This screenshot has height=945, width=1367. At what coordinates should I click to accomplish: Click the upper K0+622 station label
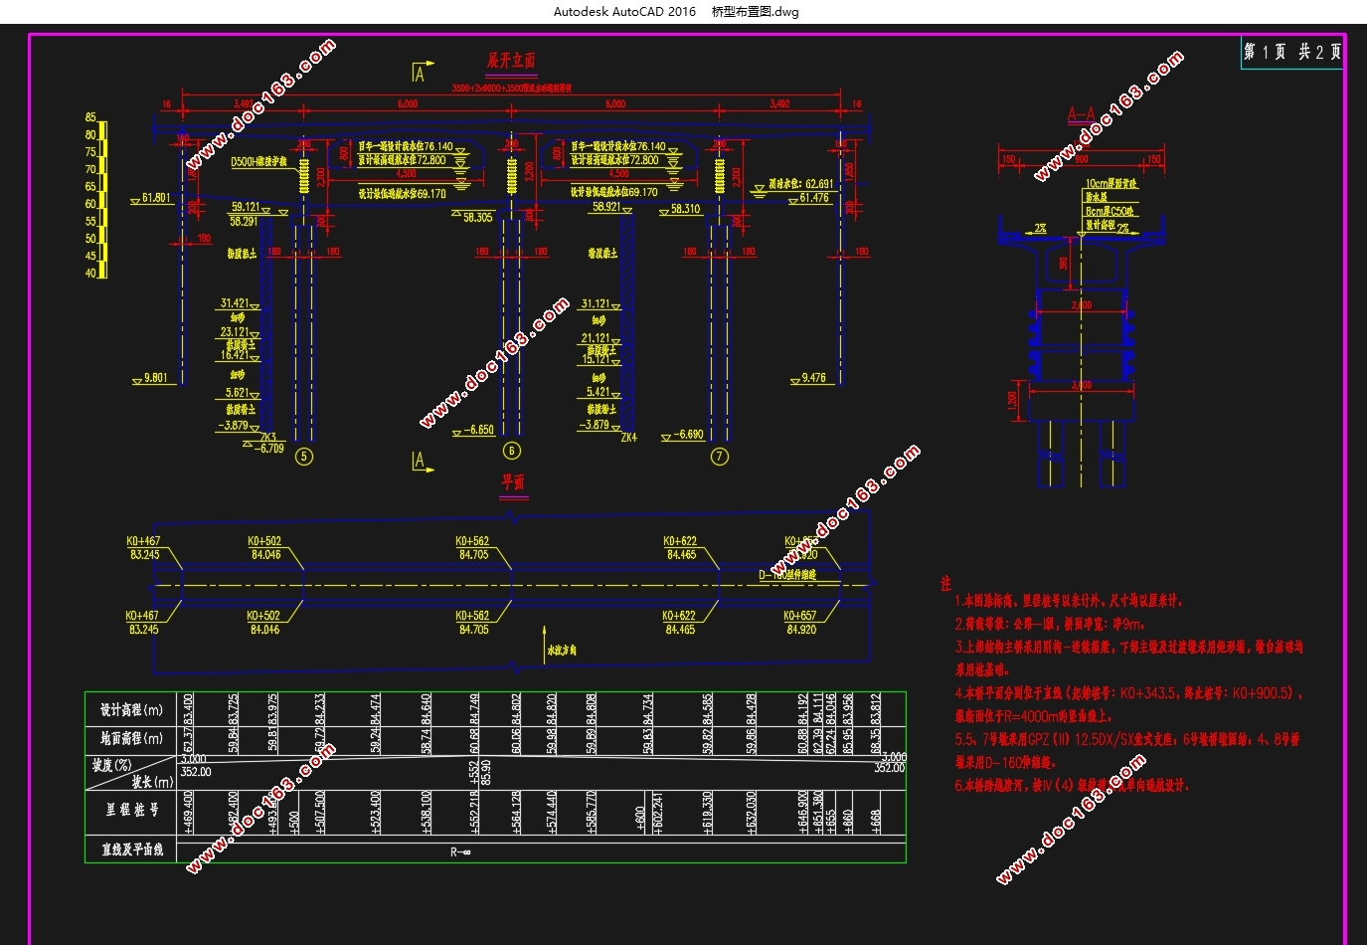[x=680, y=542]
